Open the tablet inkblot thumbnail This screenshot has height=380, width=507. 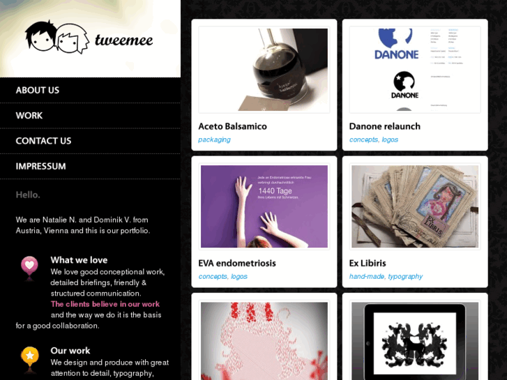click(x=415, y=340)
